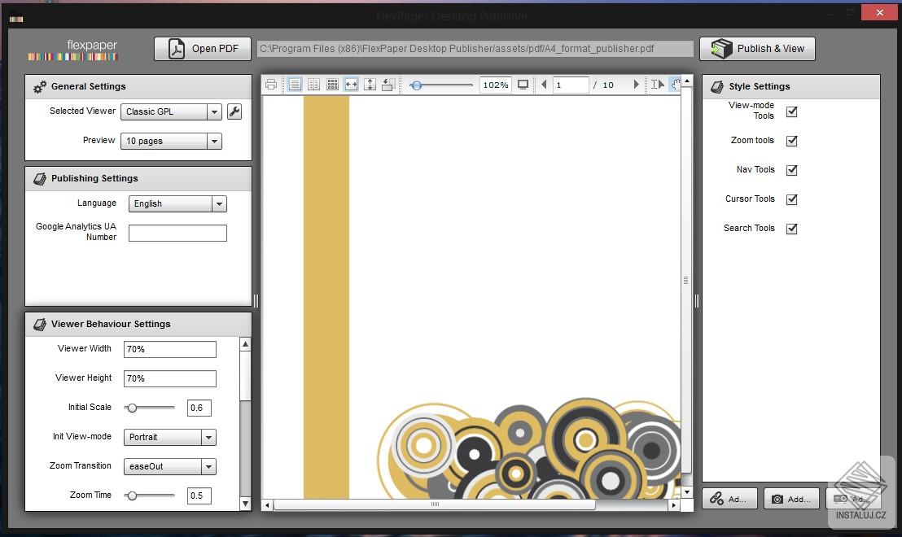Toggle Cursor Tools checkbox
Screen dimensions: 902x537
[x=792, y=199]
